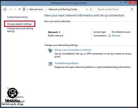Select the 'Network and ...' breadcrumb
This screenshot has height=108, width=138.
pyautogui.click(x=37, y=9)
